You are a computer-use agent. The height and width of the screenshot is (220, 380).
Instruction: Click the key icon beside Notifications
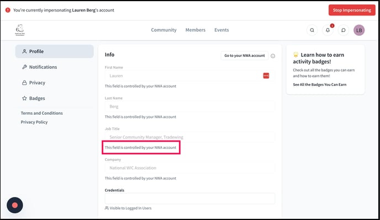(24, 67)
